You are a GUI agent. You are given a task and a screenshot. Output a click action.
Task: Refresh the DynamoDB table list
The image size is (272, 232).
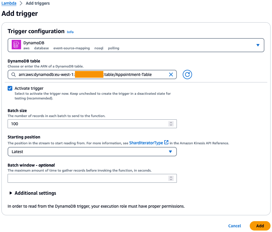(187, 74)
